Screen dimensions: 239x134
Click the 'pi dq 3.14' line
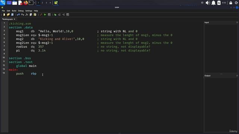click(31, 51)
